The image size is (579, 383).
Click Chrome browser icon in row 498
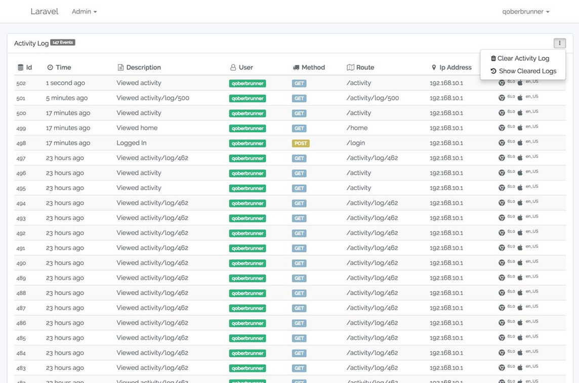pos(502,142)
